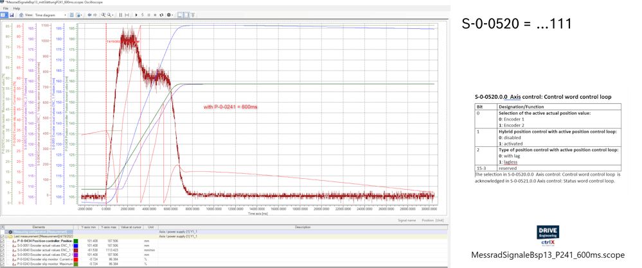
Task: Uncheck S-0-0051 Encoder actual values signal
Action: point(3,246)
